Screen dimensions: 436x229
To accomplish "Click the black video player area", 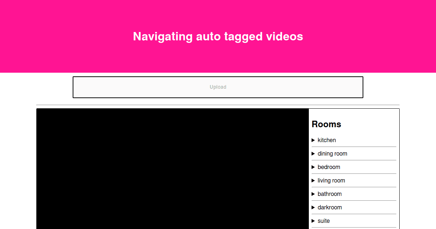I will point(173,169).
